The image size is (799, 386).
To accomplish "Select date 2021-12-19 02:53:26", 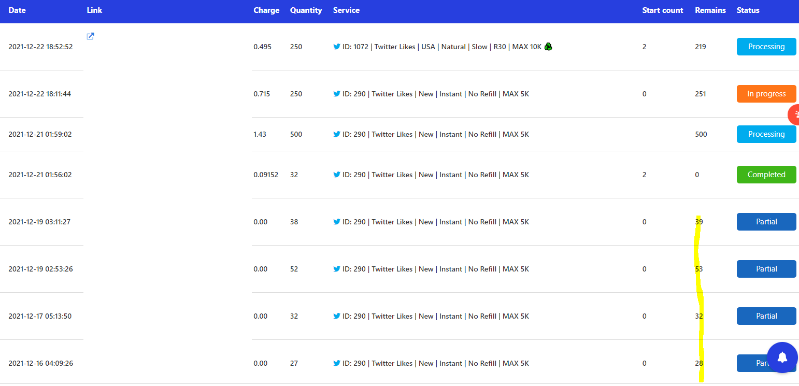I will (40, 269).
